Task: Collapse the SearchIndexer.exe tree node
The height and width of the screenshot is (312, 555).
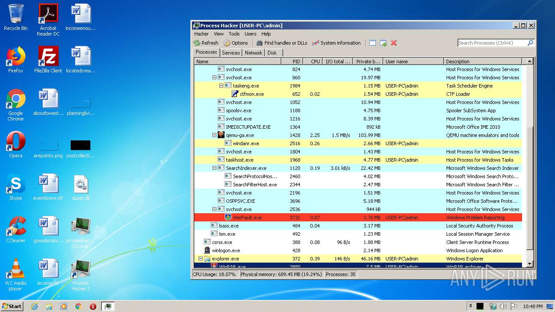Action: 214,168
